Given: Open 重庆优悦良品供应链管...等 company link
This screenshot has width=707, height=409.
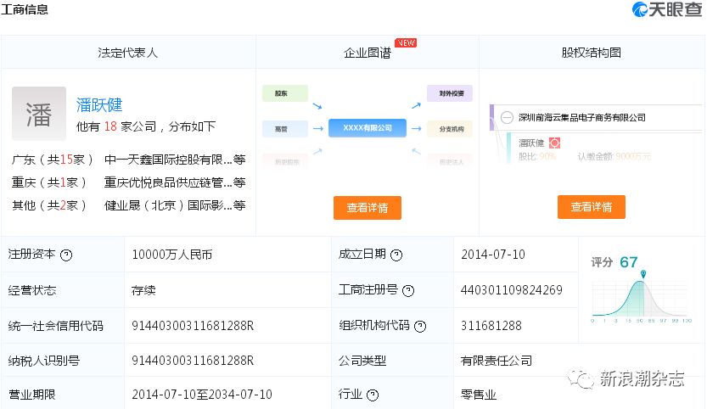Looking at the screenshot, I should click(x=175, y=182).
